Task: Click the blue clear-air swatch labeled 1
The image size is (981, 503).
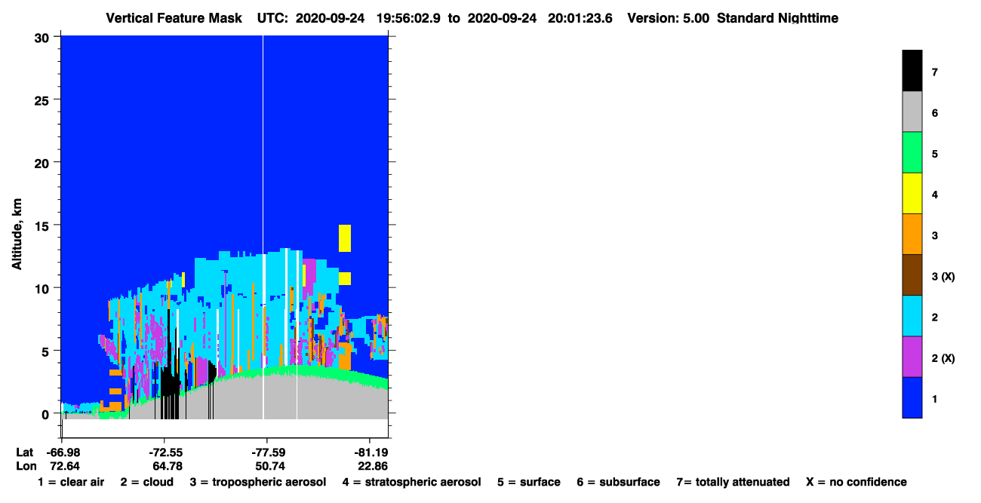Action: [x=912, y=397]
